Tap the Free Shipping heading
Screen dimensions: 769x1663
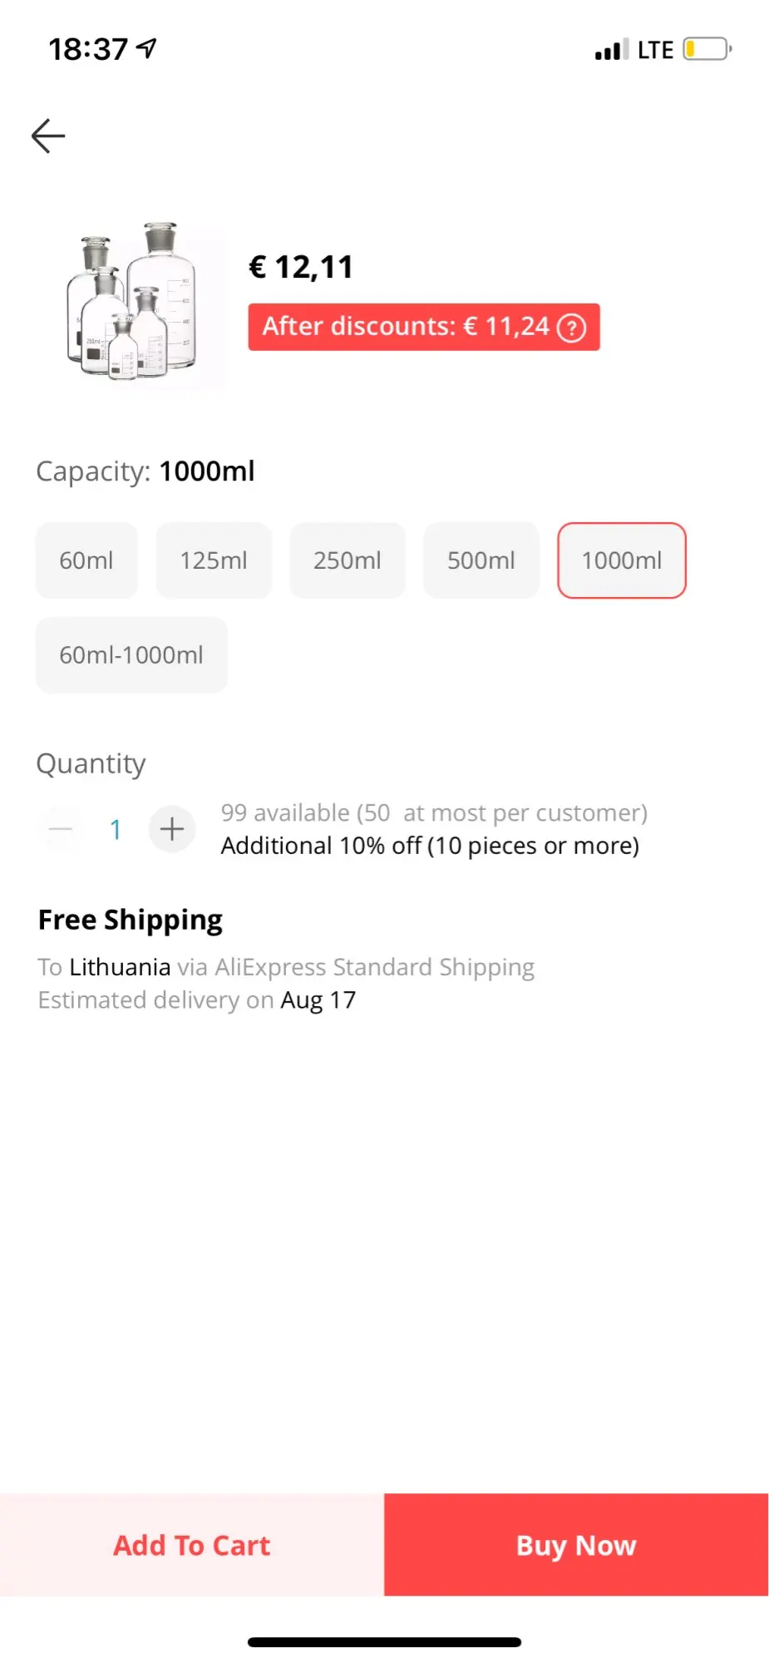pos(131,920)
